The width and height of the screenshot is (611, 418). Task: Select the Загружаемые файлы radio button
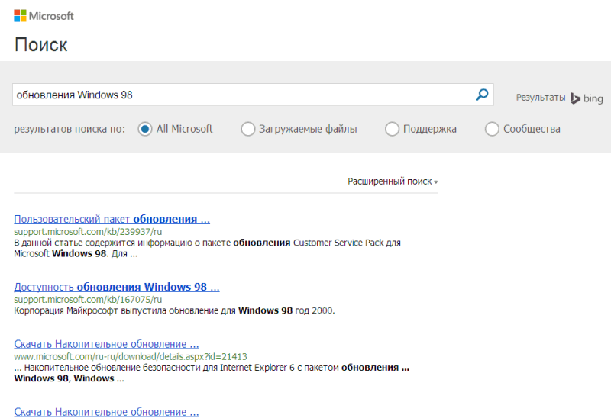coord(247,129)
